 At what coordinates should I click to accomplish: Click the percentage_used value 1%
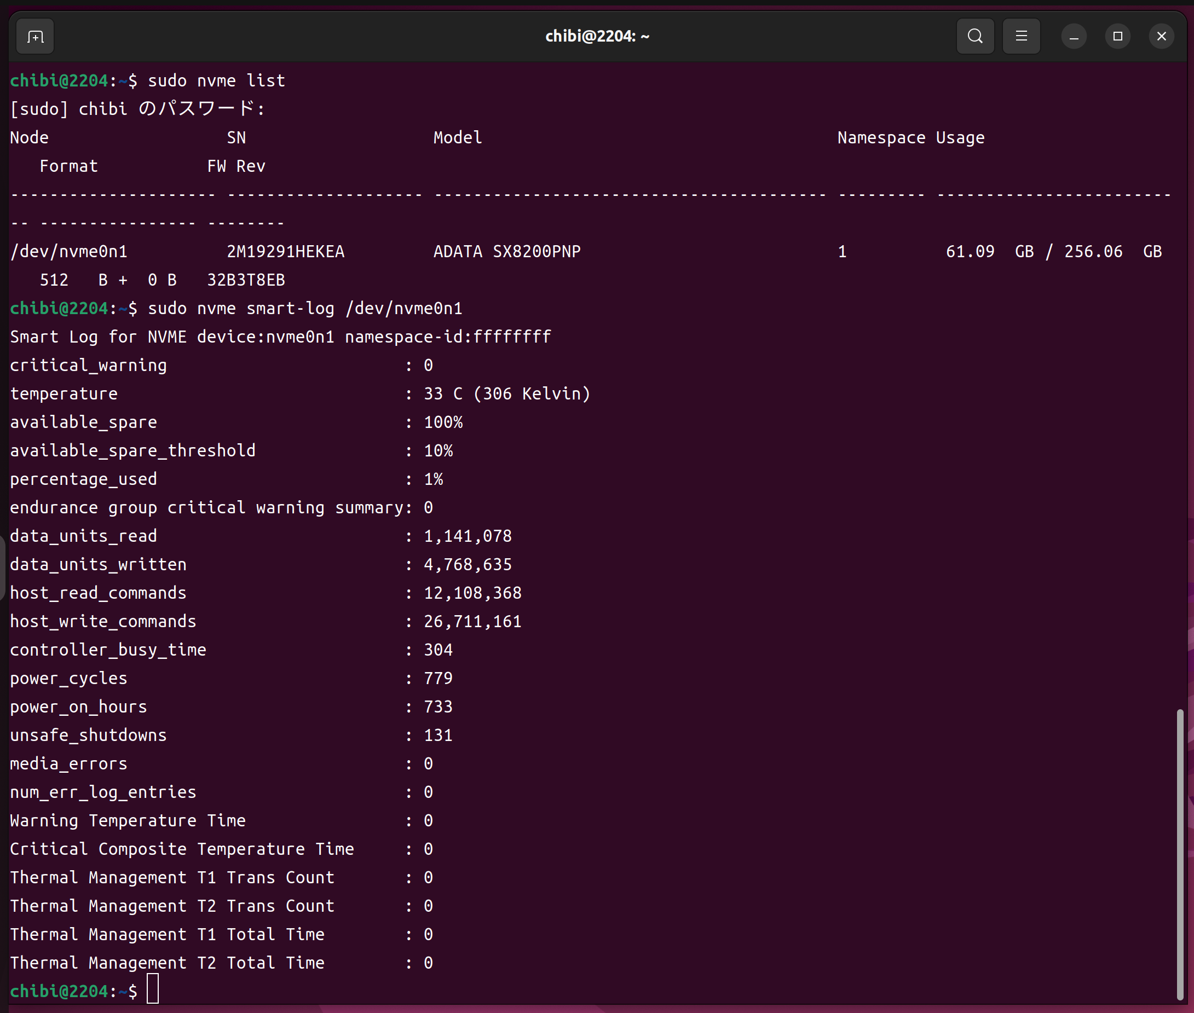(433, 479)
